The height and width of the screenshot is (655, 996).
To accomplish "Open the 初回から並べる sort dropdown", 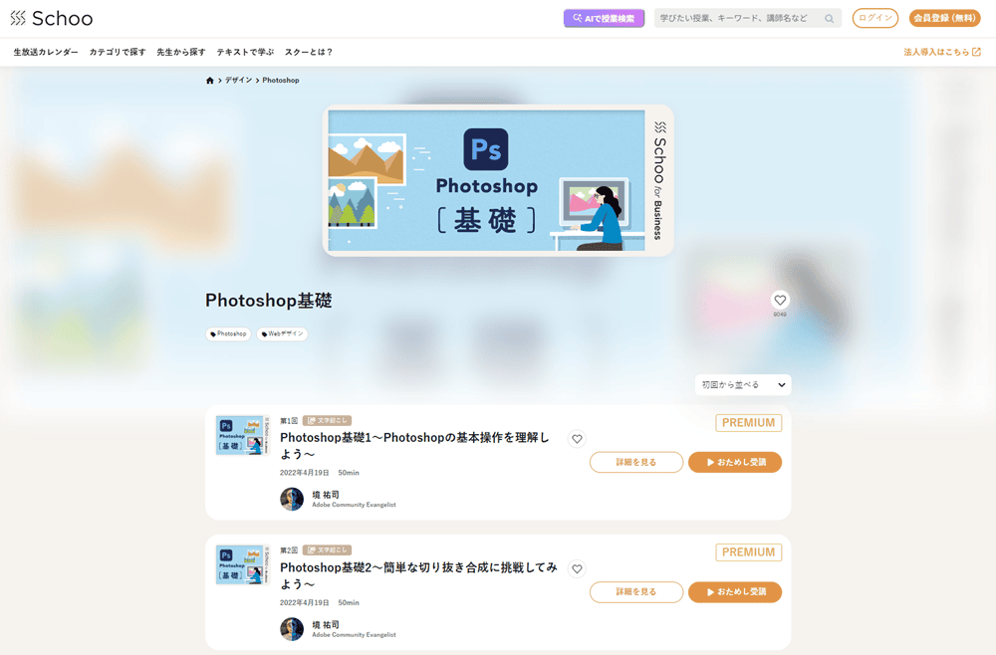I will tap(742, 384).
